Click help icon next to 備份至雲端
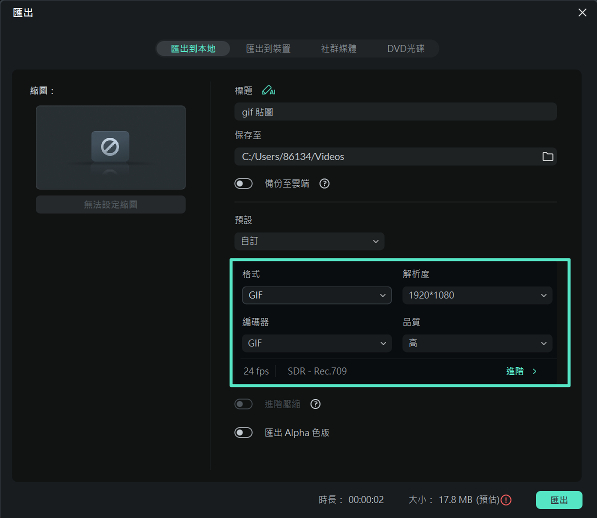Image resolution: width=597 pixels, height=518 pixels. tap(324, 183)
